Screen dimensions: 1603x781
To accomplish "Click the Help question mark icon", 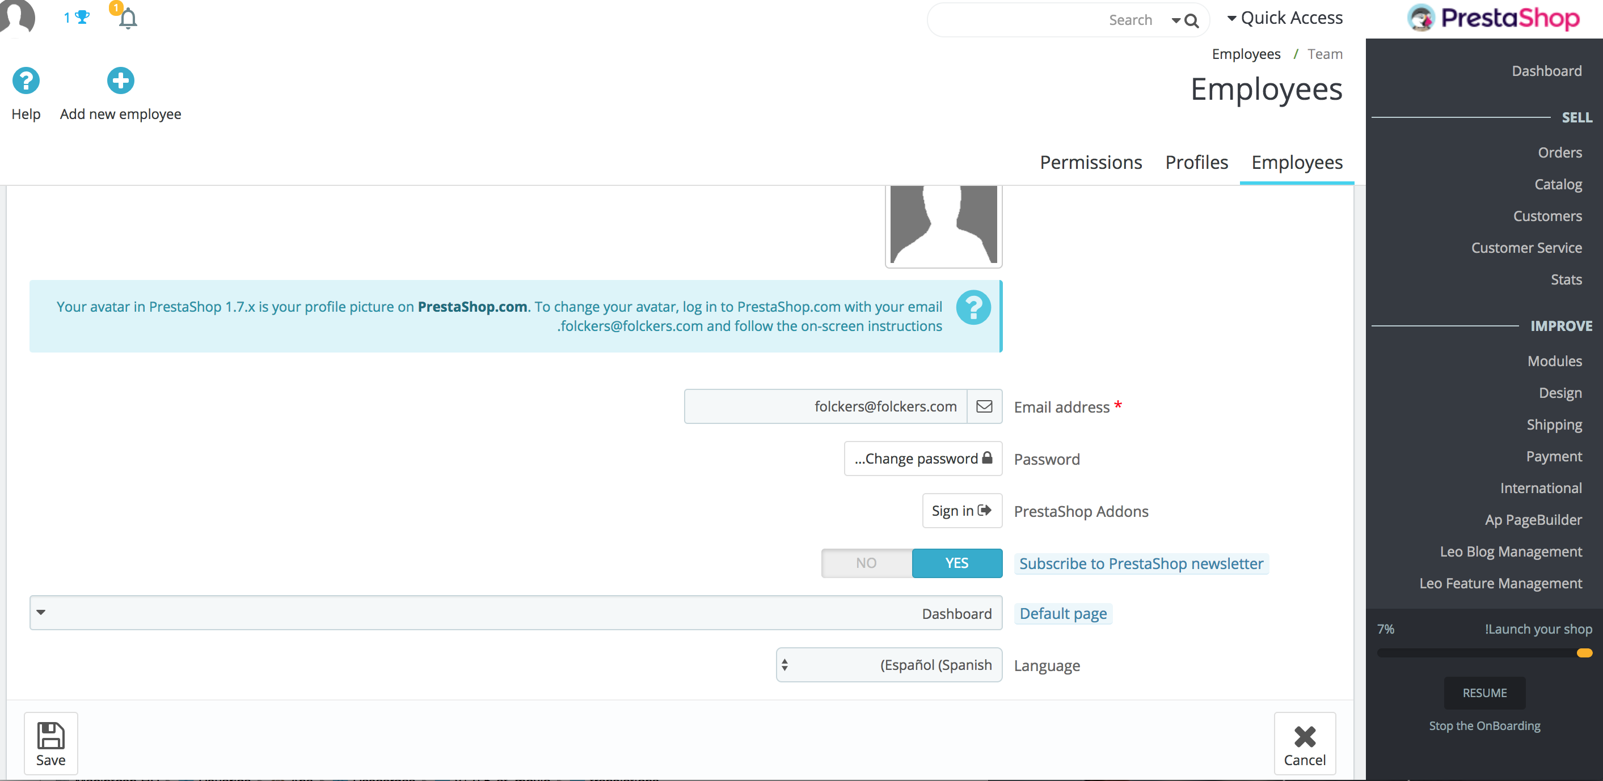I will [x=26, y=81].
